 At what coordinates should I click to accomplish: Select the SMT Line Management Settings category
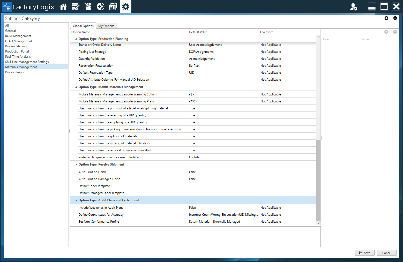click(27, 62)
